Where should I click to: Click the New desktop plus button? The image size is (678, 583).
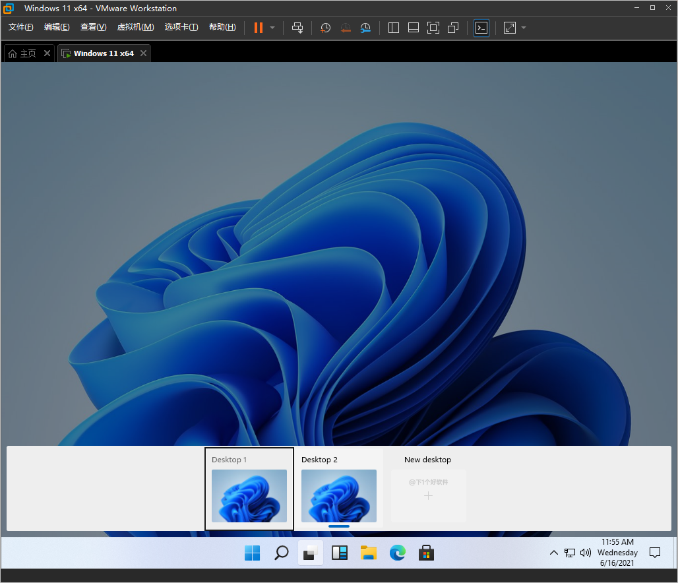coord(428,495)
